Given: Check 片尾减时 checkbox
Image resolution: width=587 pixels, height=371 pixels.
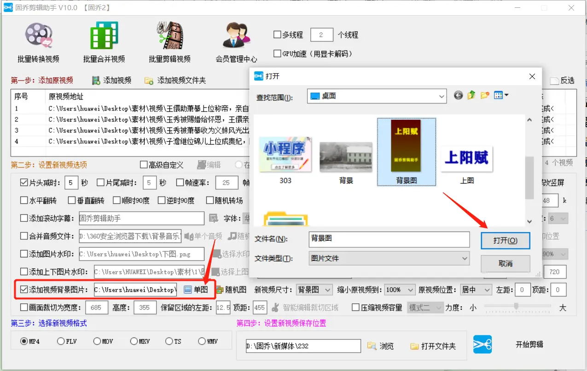Looking at the screenshot, I should pyautogui.click(x=100, y=183).
